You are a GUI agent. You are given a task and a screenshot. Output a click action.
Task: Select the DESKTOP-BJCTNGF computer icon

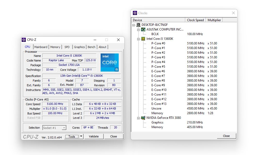coord(139,25)
